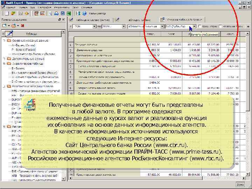252x189 pixels.
Task: Toggle the Названия строк checkbox
Action: pos(220,26)
